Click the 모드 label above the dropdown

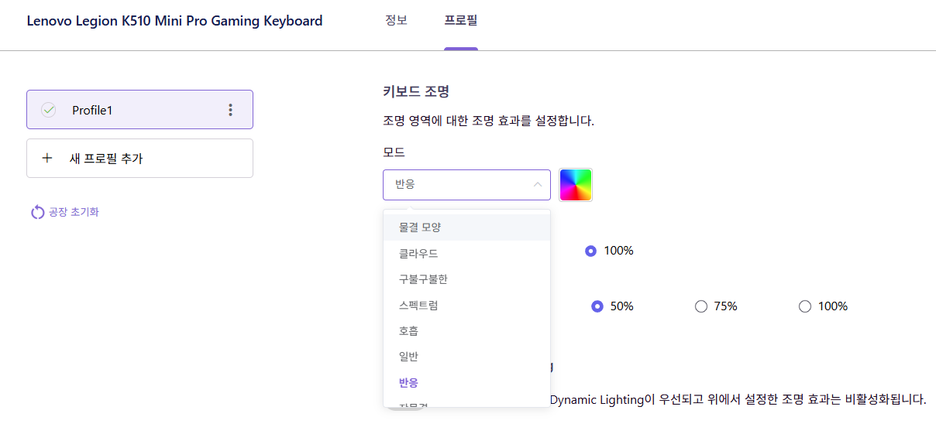tap(394, 152)
